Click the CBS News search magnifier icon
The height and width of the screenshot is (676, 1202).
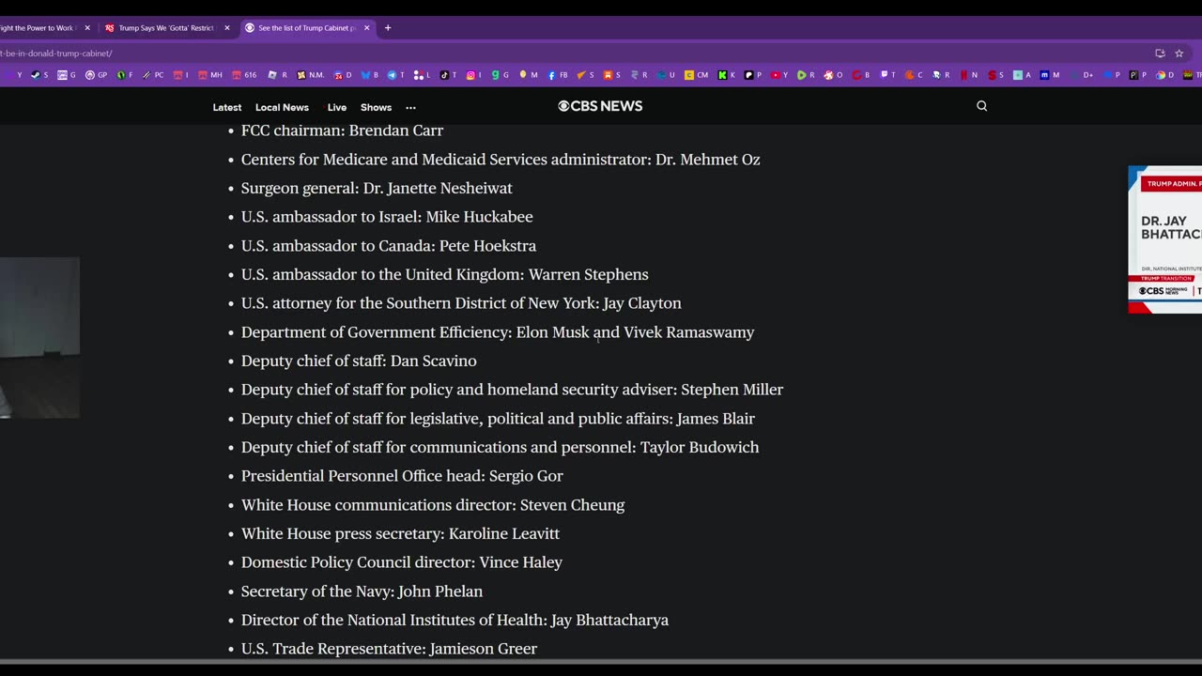click(x=982, y=106)
